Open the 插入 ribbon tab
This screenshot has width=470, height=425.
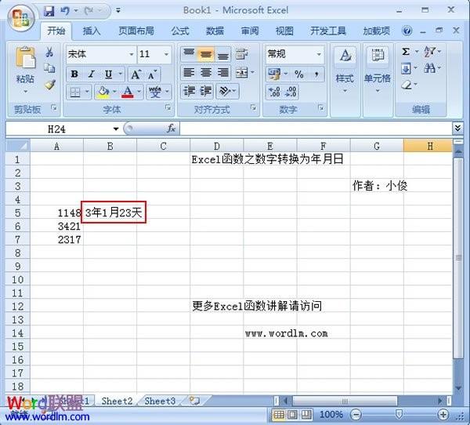pyautogui.click(x=92, y=31)
